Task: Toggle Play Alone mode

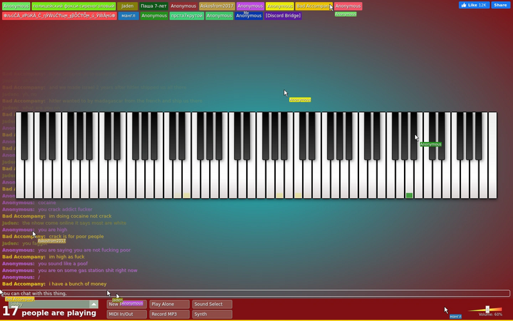Action: [169, 304]
